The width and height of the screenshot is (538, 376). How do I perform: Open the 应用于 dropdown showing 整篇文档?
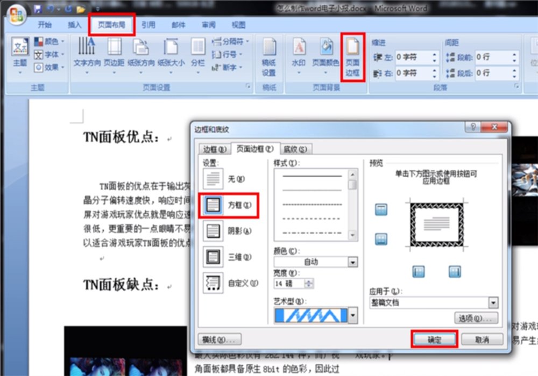click(x=492, y=303)
